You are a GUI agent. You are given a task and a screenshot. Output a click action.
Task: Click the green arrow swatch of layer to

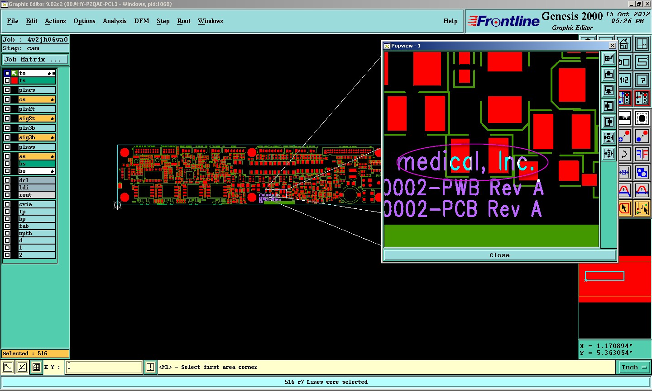(14, 73)
